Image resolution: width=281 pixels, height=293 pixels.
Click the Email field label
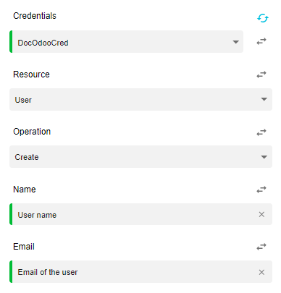pyautogui.click(x=24, y=247)
